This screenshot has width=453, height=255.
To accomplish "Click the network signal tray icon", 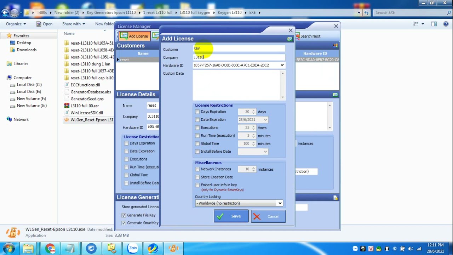I will [x=419, y=248].
